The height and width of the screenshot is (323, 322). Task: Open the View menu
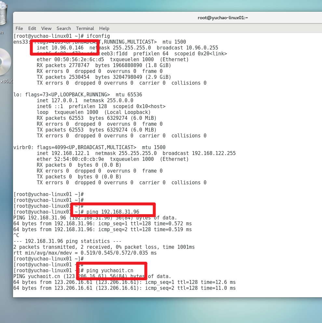coord(46,28)
